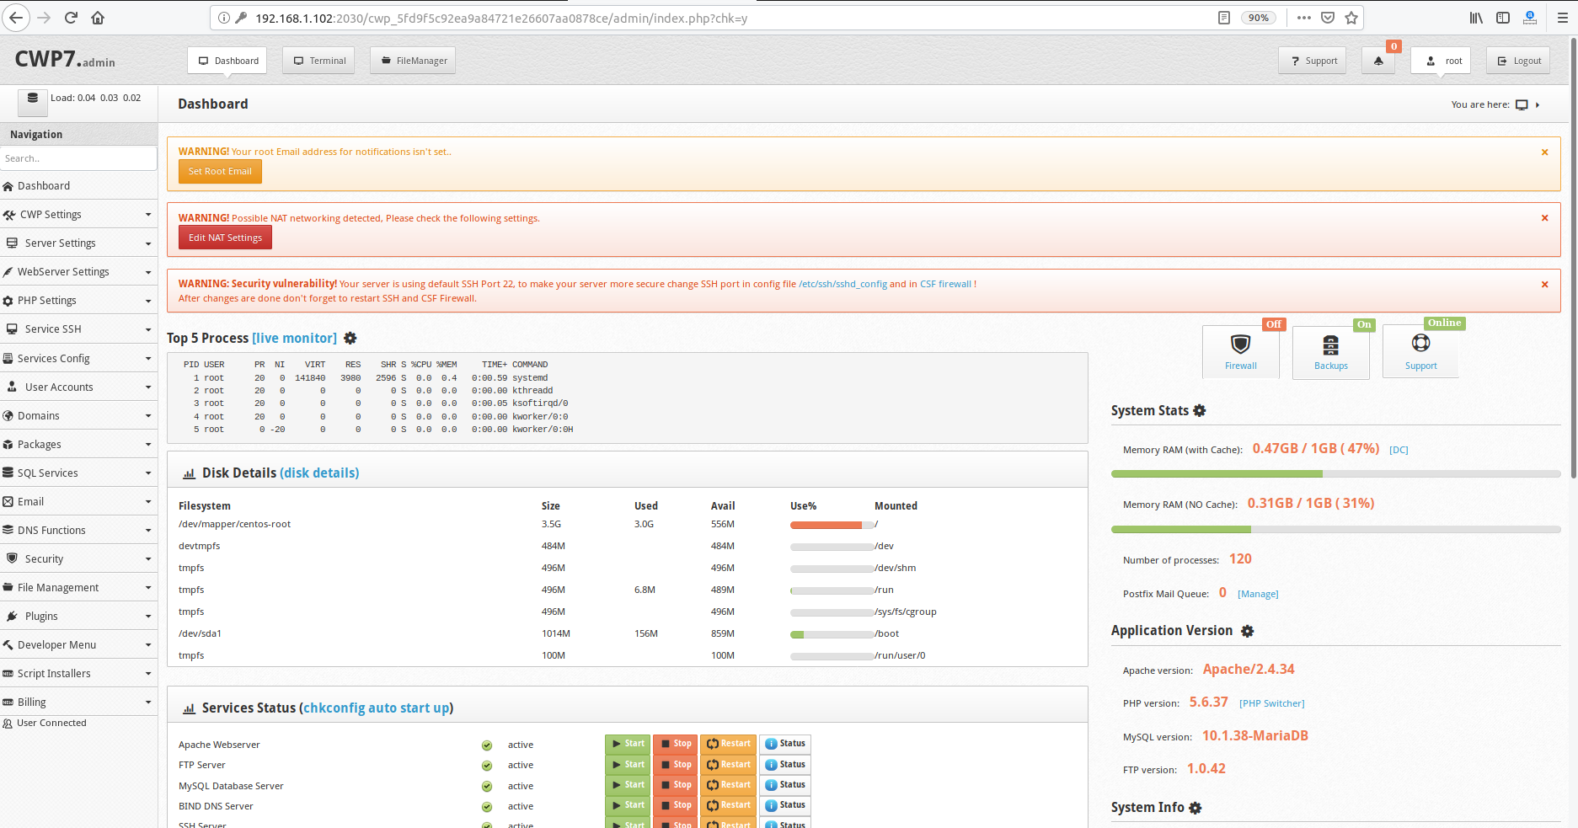Screen dimensions: 1578x828
Task: Open the FileManager tab
Action: coord(413,61)
